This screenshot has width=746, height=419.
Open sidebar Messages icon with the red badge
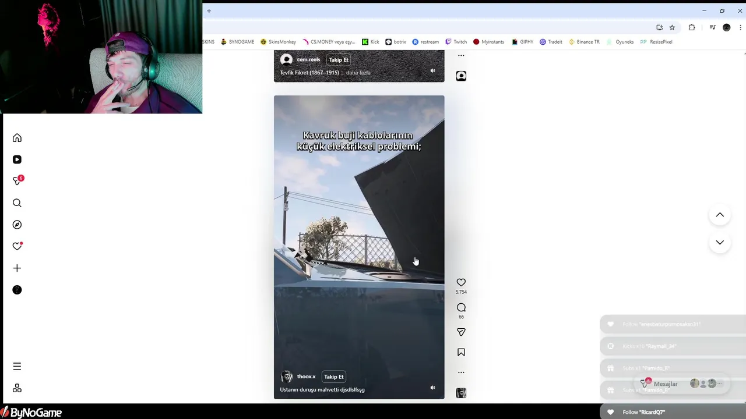17,181
